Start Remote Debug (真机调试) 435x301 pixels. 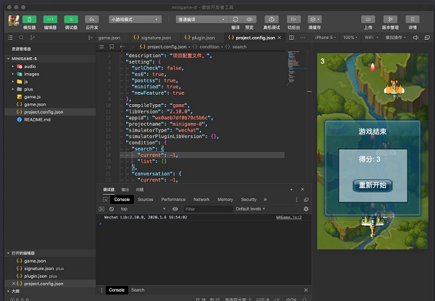point(272,20)
